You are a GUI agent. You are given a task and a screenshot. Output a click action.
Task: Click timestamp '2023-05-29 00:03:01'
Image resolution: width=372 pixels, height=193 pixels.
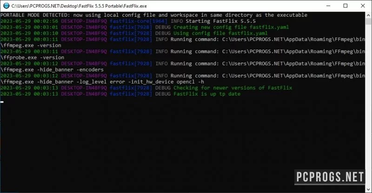[29, 27]
